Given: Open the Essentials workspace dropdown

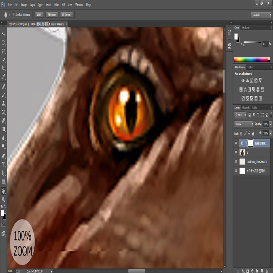Looking at the screenshot, I should click(261, 15).
